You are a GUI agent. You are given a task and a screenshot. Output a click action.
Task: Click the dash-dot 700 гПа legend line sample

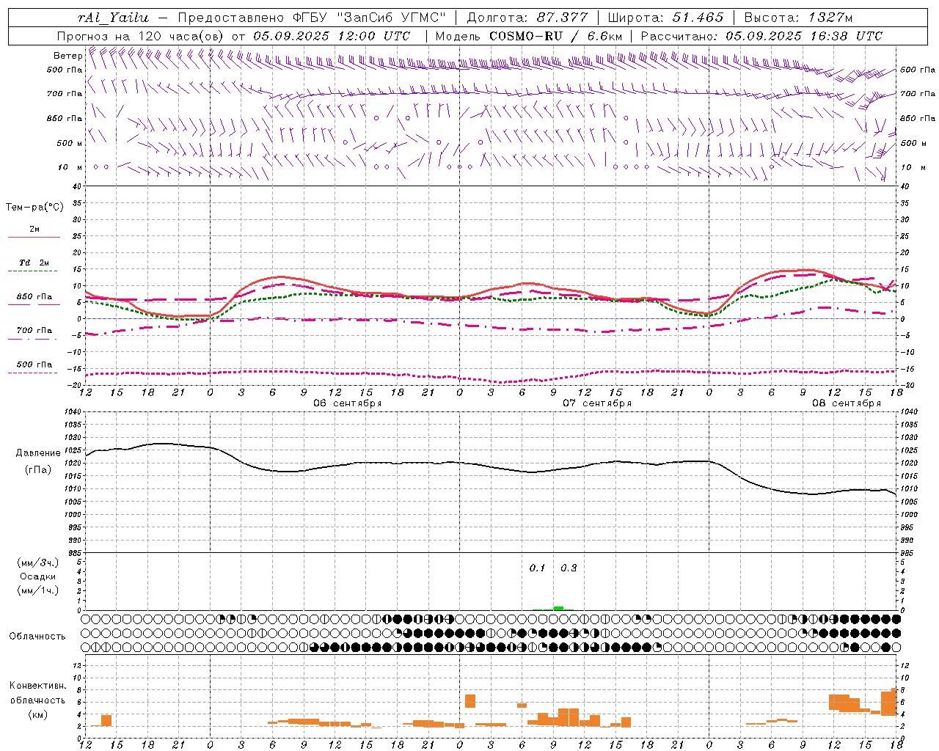click(x=33, y=339)
